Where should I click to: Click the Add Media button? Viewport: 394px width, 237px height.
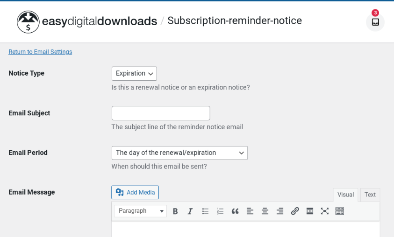click(135, 192)
